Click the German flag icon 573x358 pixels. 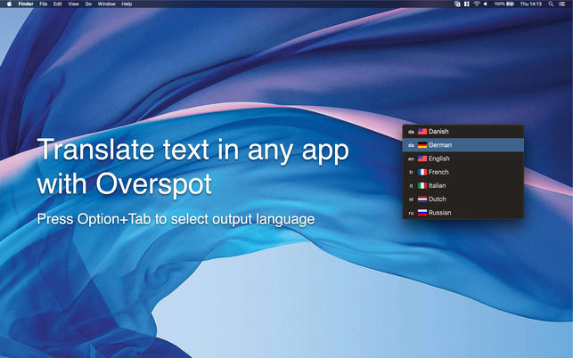(422, 145)
